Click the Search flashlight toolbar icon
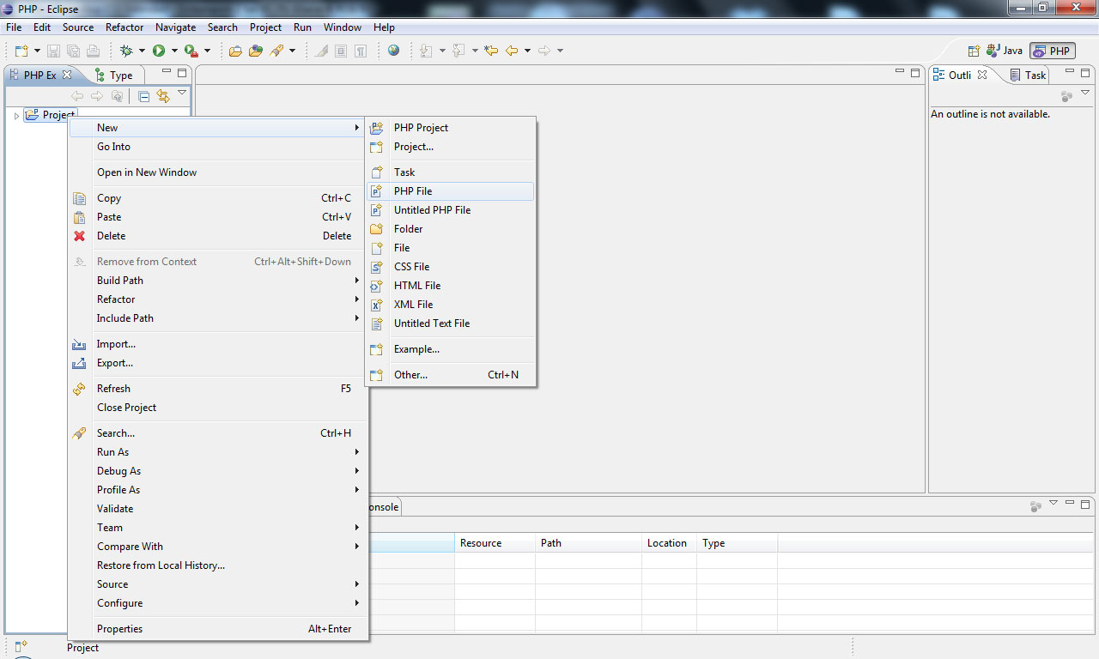This screenshot has height=659, width=1099. point(276,51)
